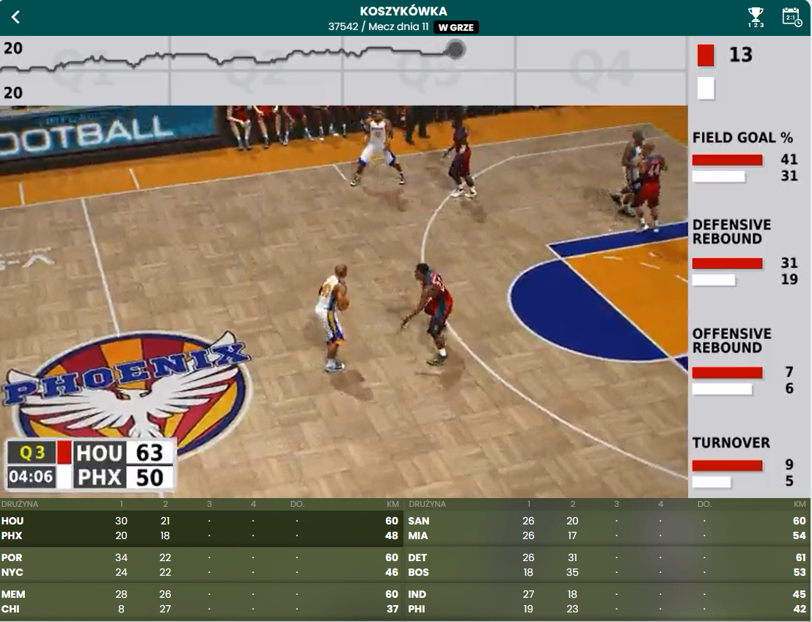Select the IND team row

[x=607, y=595]
